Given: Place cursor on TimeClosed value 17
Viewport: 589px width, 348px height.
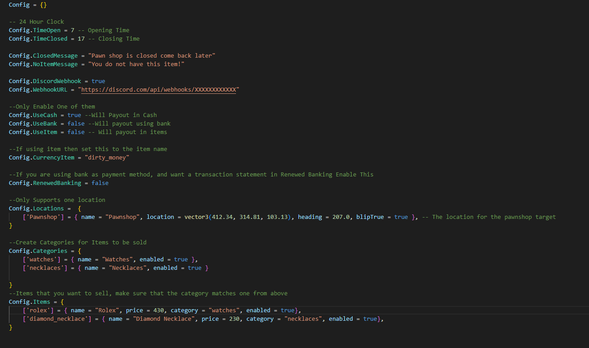Looking at the screenshot, I should 81,39.
